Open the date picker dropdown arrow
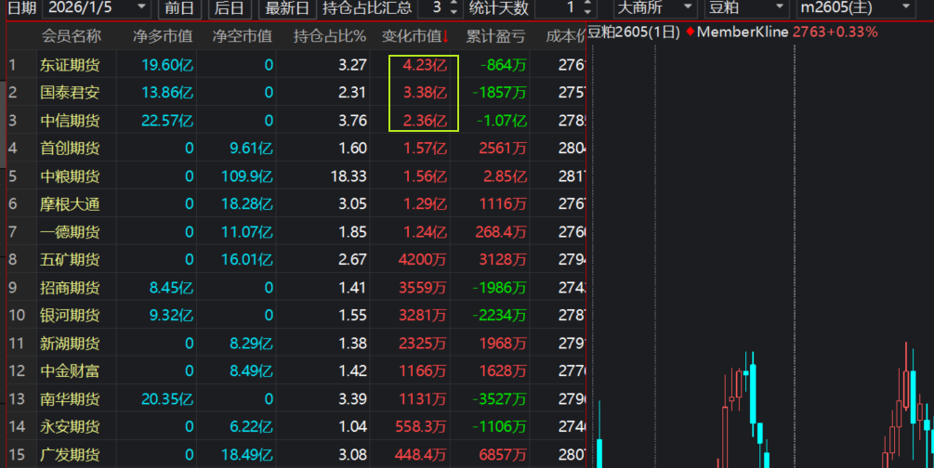 tap(140, 8)
